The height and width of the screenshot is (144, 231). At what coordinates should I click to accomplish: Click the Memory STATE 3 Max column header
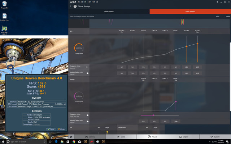point(176,79)
